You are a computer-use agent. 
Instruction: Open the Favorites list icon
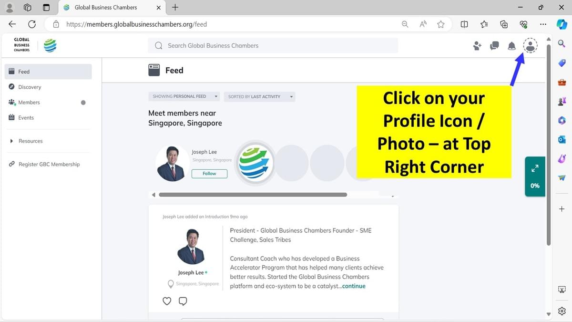[x=484, y=24]
